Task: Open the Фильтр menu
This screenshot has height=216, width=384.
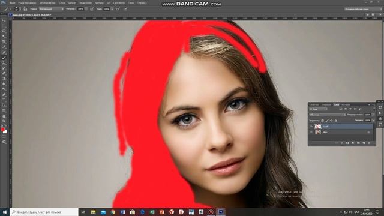Action: click(99, 2)
